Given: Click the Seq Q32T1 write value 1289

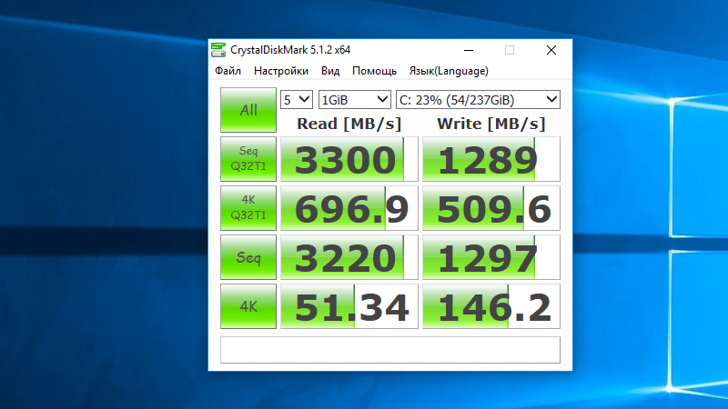Looking at the screenshot, I should 491,159.
